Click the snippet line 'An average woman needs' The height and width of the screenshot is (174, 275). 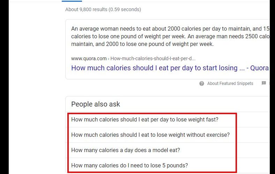[x=170, y=29]
